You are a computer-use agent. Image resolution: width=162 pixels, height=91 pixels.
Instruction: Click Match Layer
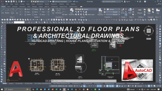(90, 15)
